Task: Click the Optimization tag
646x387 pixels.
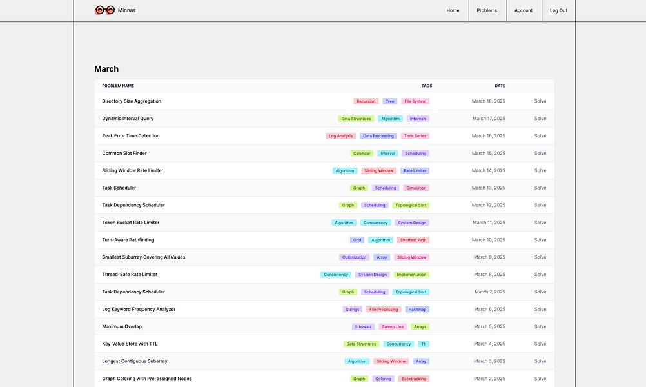Action: [x=355, y=257]
